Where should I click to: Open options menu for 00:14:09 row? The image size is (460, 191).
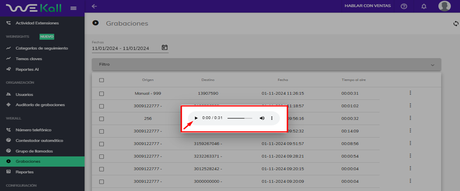click(410, 130)
